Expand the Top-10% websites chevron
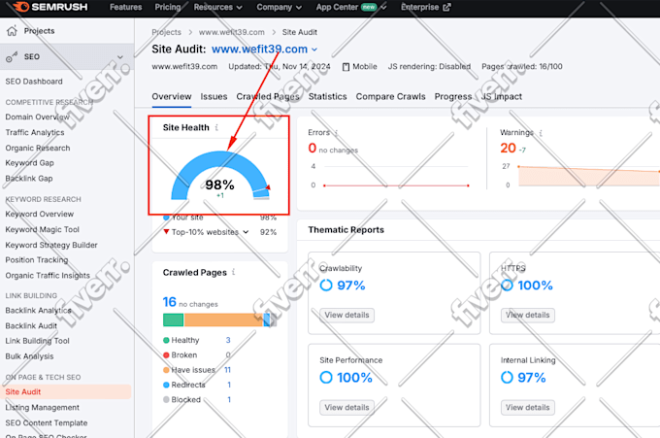 [x=246, y=232]
